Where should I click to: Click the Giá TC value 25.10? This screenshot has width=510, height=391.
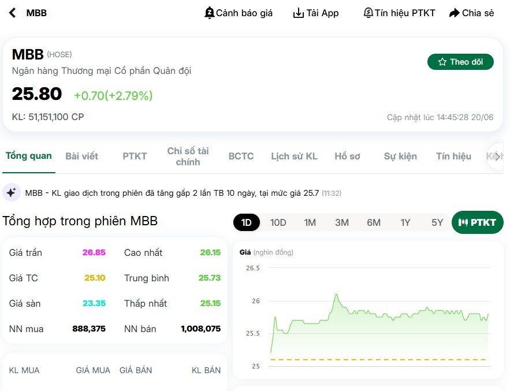point(95,278)
